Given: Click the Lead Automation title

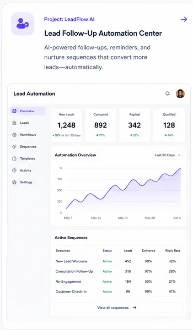Looking at the screenshot, I should pyautogui.click(x=34, y=93).
